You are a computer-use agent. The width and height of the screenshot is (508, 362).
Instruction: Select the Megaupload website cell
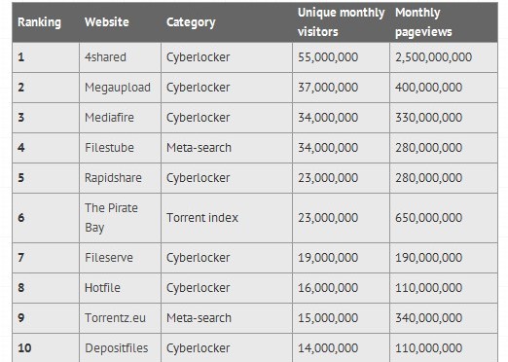click(x=118, y=88)
